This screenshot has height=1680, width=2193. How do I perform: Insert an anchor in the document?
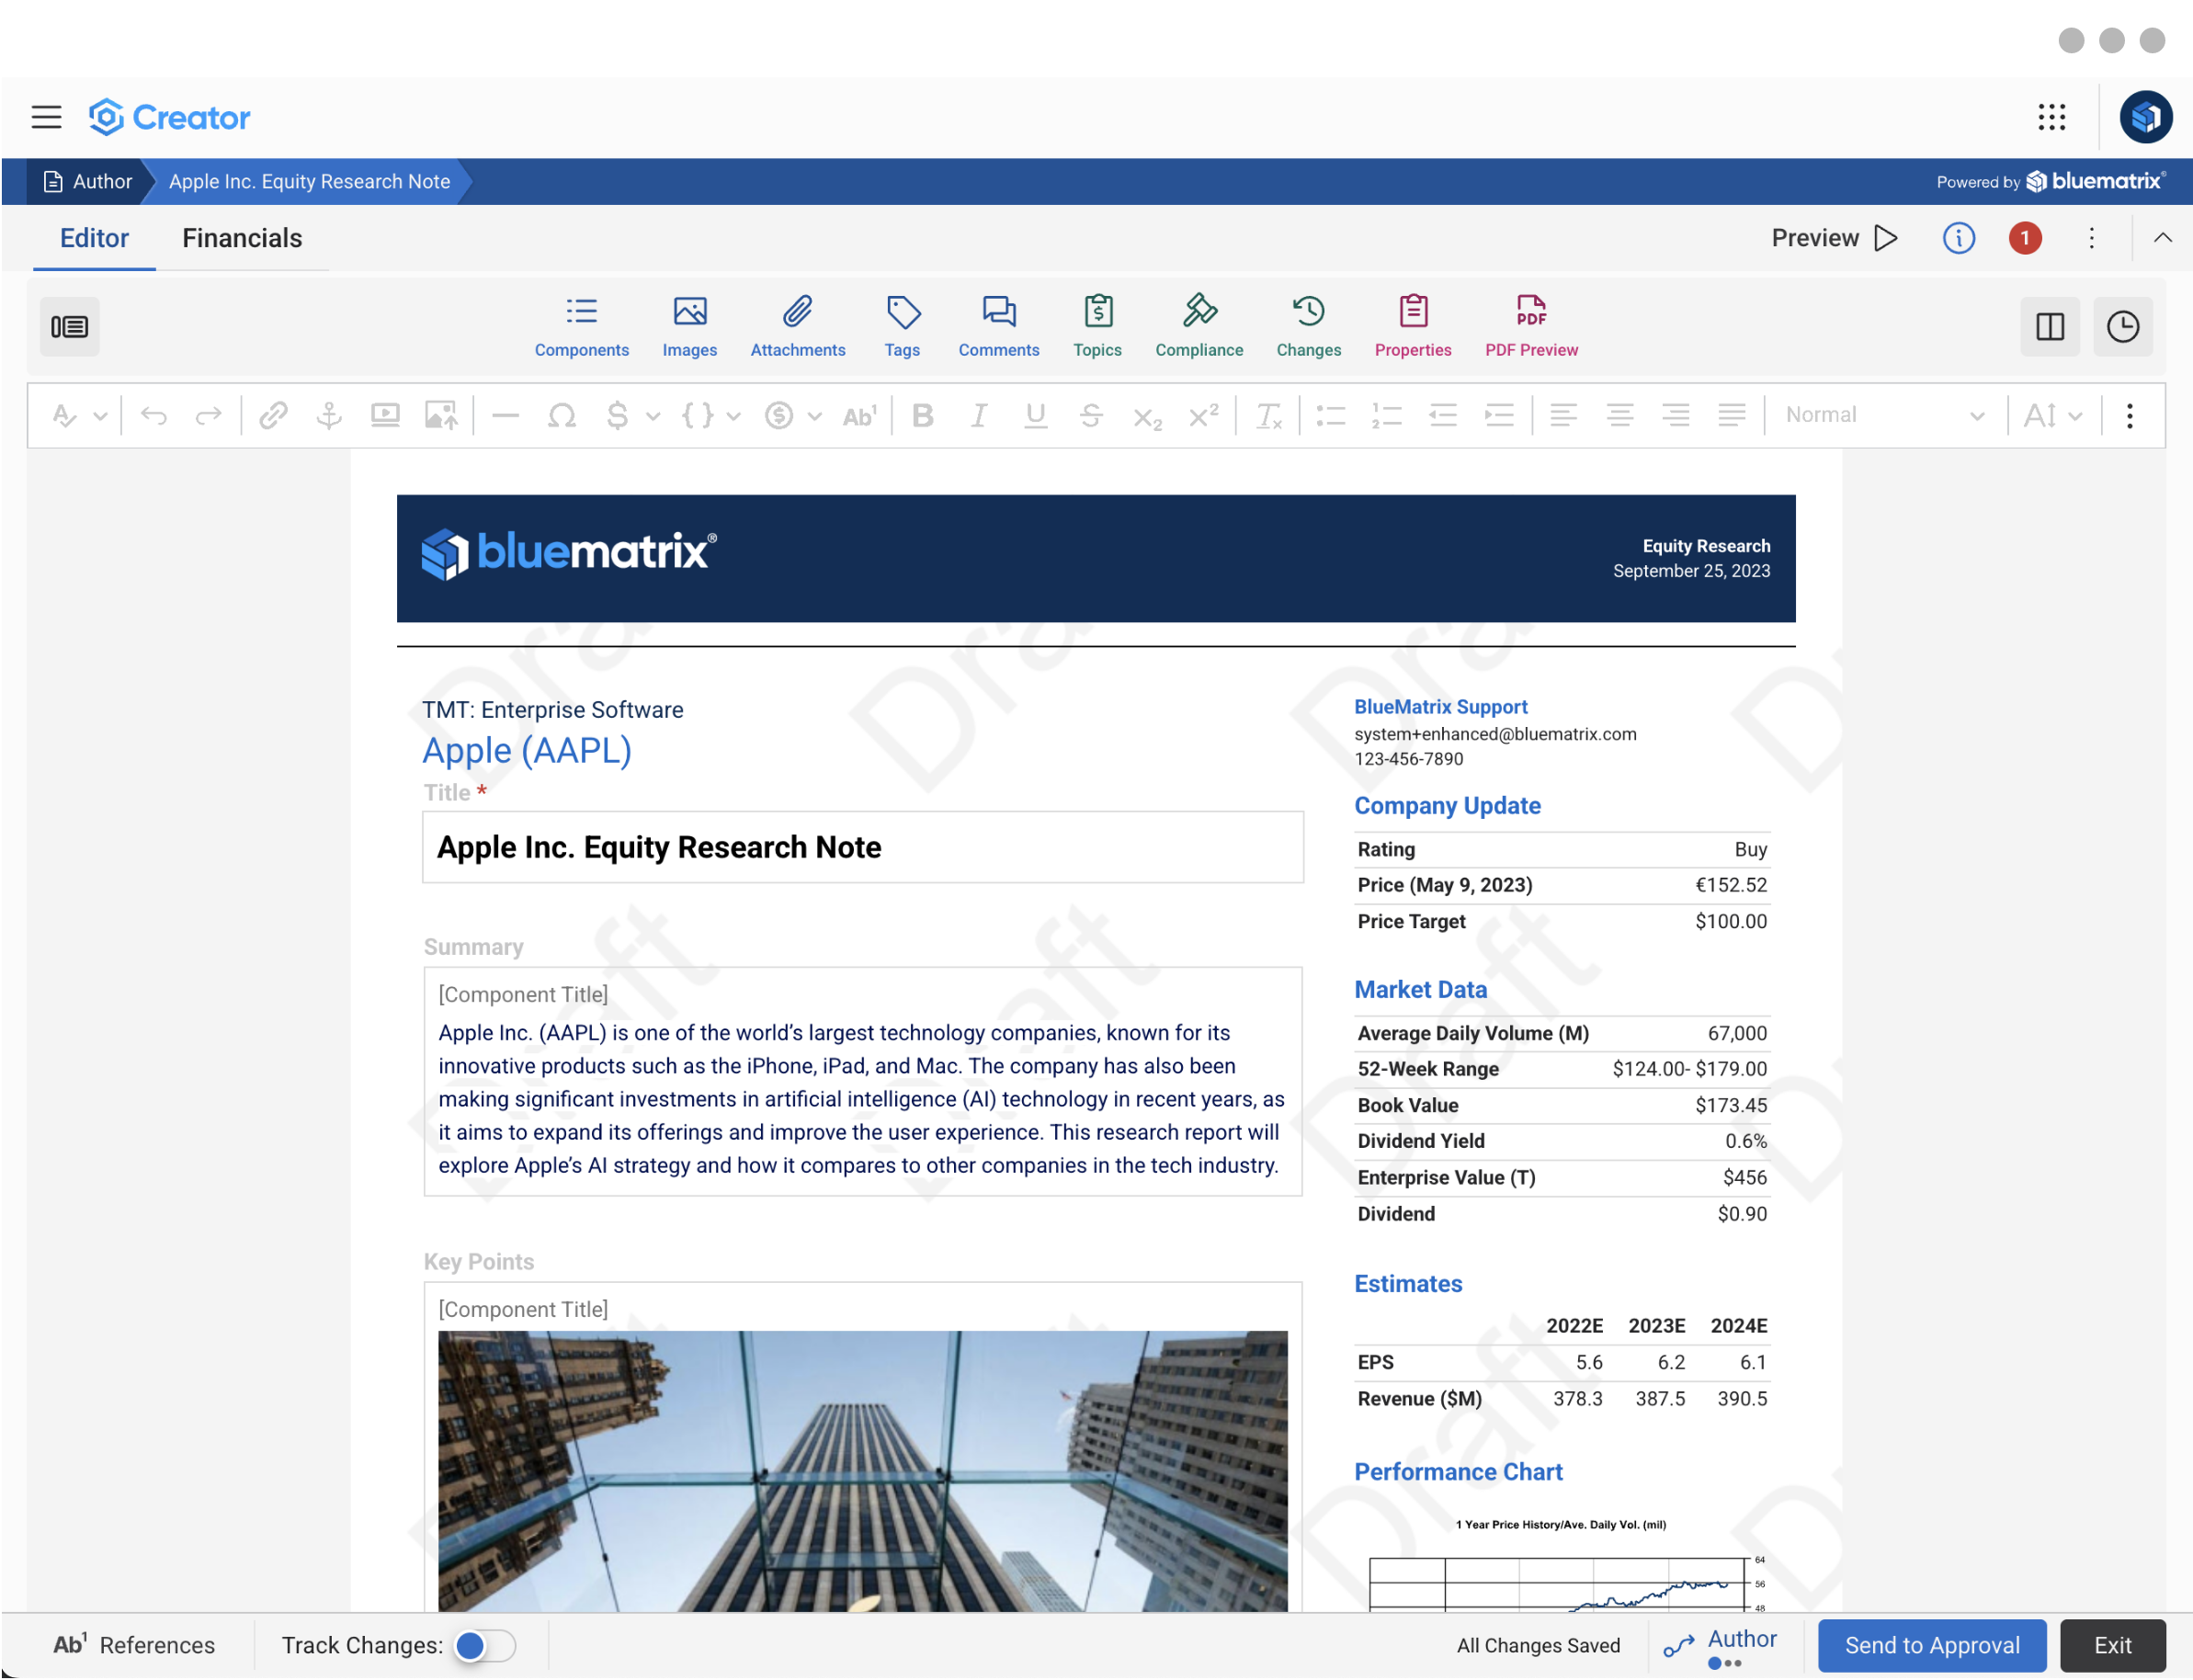point(329,415)
